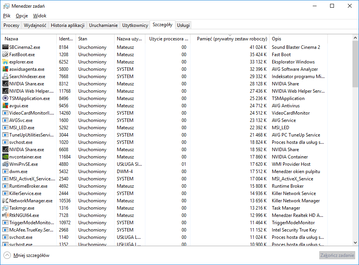Screen dimensions: 359x265
Task: Click the RuntimeBroker.exe process icon
Action: 5,186
